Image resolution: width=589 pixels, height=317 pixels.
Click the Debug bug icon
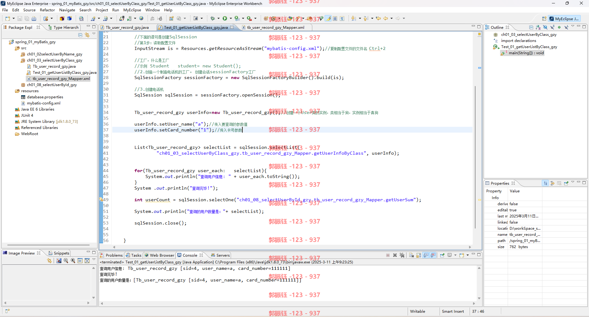pyautogui.click(x=213, y=18)
